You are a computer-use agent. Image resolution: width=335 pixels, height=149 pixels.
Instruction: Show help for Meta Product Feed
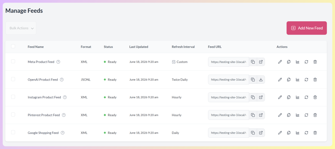58,62
